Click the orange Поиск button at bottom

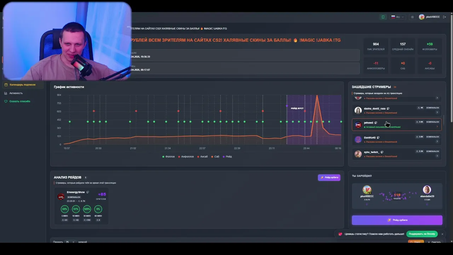pyautogui.click(x=416, y=242)
